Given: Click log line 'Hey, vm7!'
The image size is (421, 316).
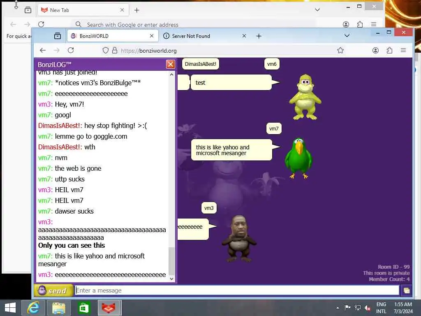Looking at the screenshot, I should (x=69, y=104).
